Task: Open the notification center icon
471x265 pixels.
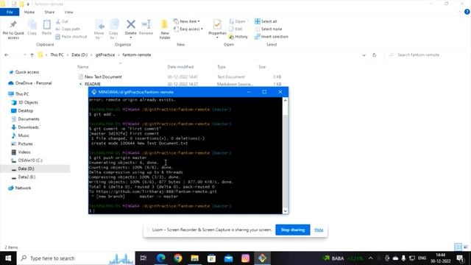Action: tap(461, 258)
